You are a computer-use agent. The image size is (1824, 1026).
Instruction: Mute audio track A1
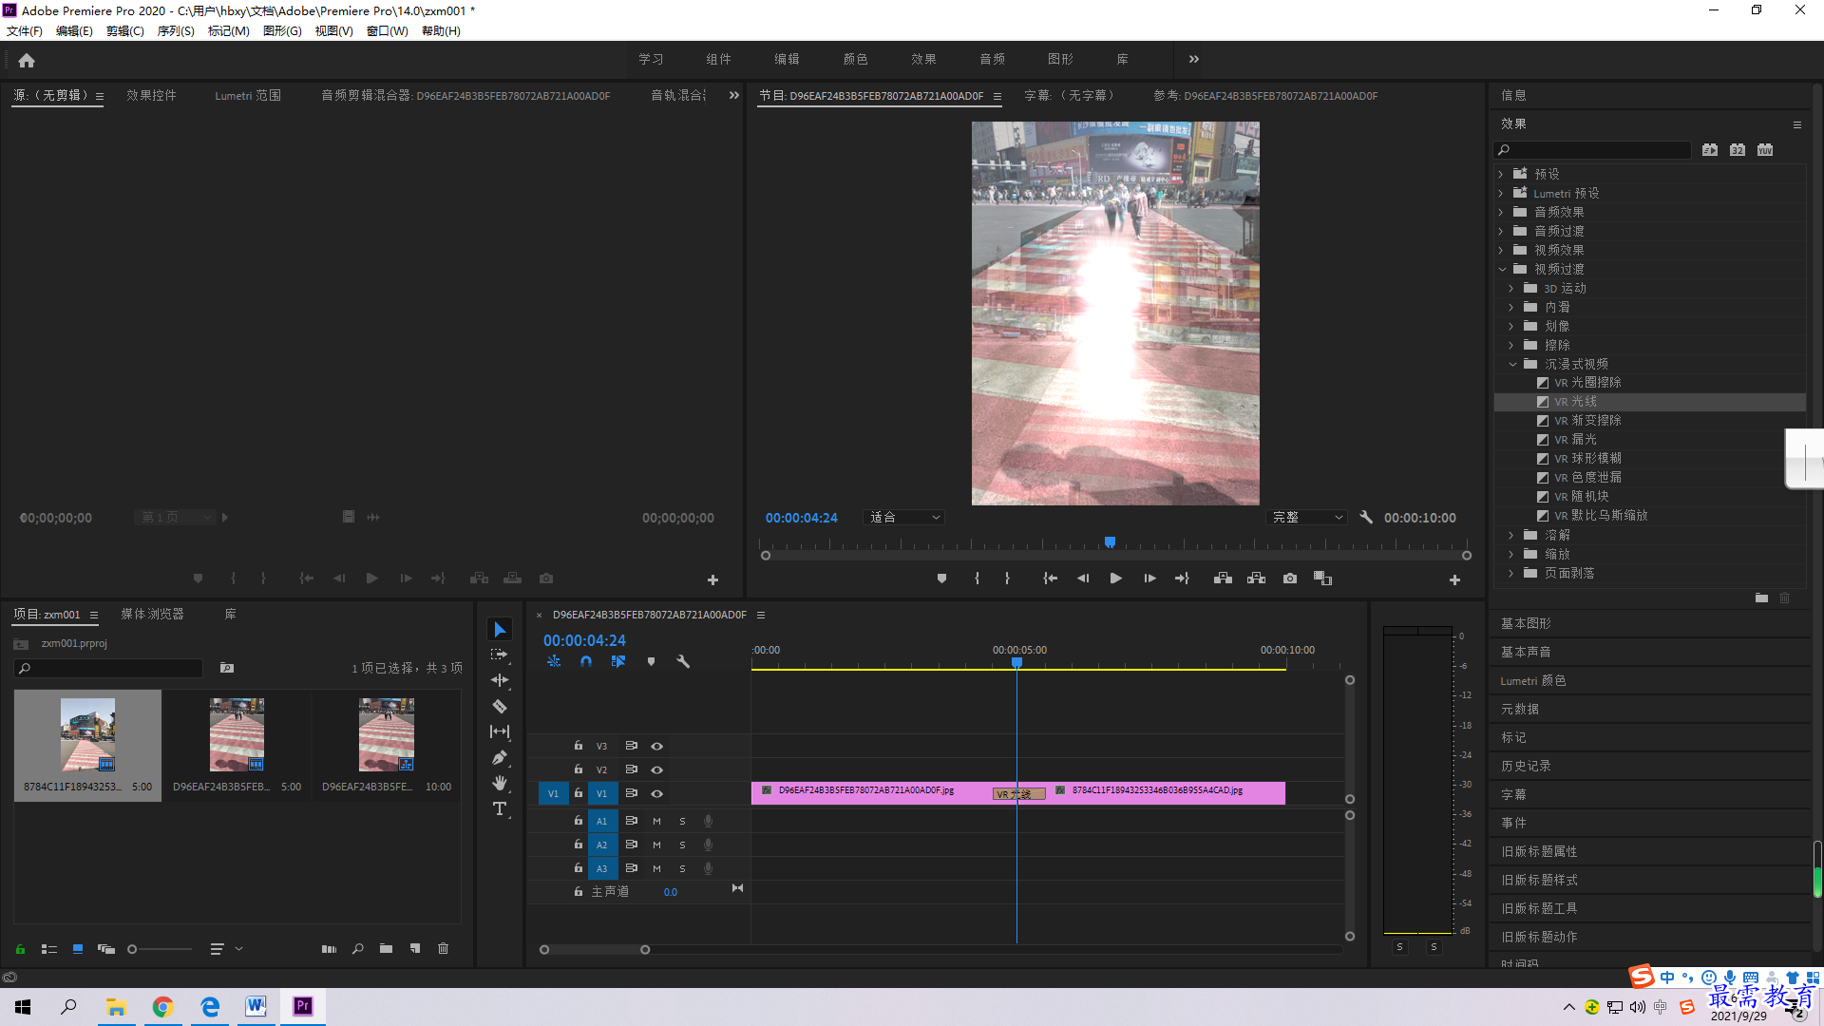coord(656,821)
